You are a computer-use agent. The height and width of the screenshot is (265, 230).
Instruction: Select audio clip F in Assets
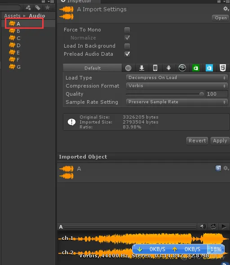click(28, 60)
